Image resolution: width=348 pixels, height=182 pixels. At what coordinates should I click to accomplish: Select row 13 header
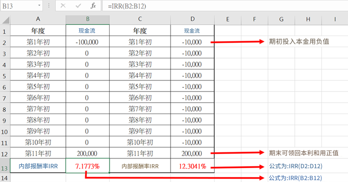(x=5, y=166)
